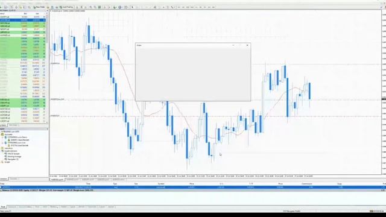Select the highlighted open trade row
This screenshot has height=217, width=386.
193,187
